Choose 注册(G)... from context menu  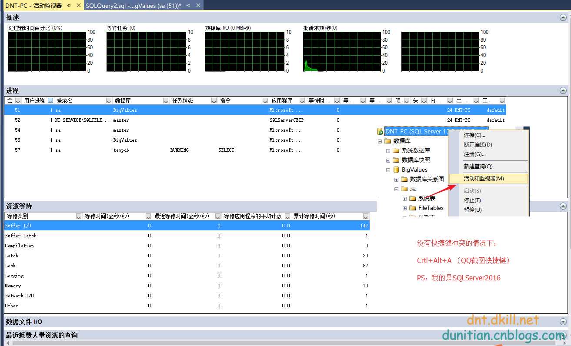click(x=488, y=154)
